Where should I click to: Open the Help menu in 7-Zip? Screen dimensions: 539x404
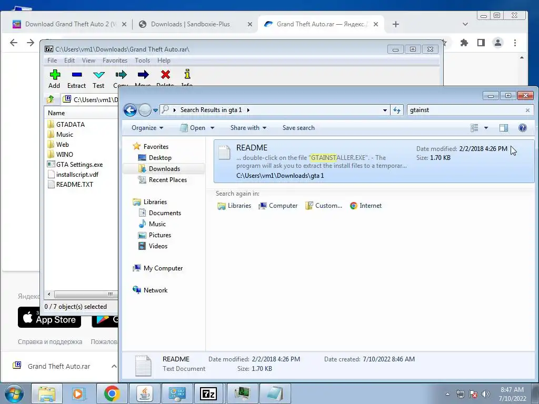(x=164, y=60)
